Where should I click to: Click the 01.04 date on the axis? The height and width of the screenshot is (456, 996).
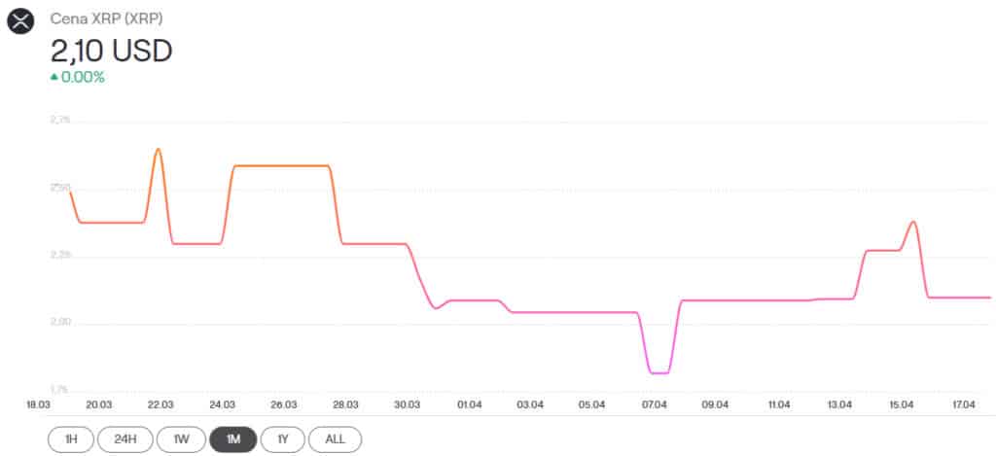pos(469,404)
